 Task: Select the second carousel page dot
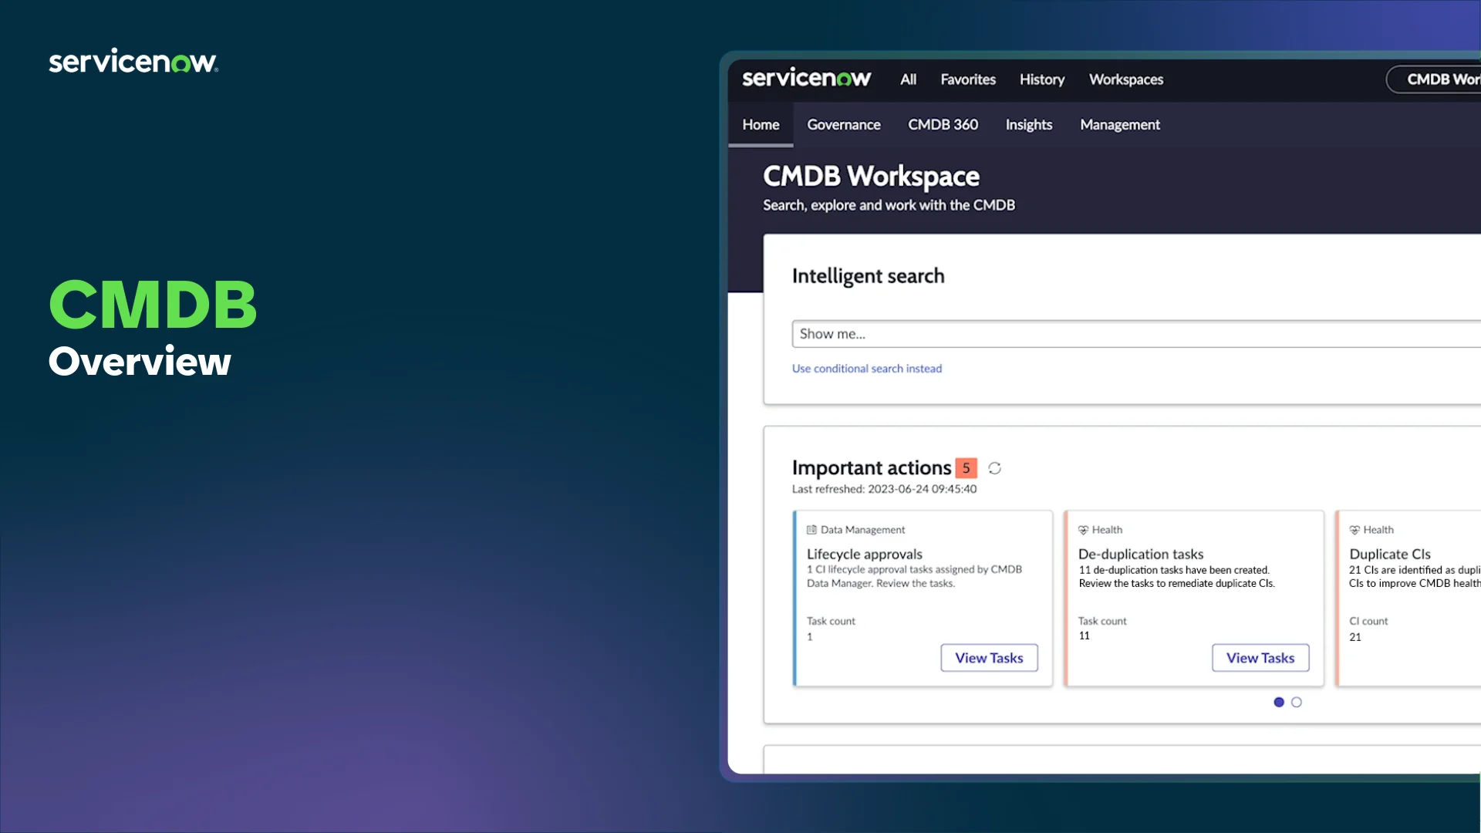[x=1297, y=702]
